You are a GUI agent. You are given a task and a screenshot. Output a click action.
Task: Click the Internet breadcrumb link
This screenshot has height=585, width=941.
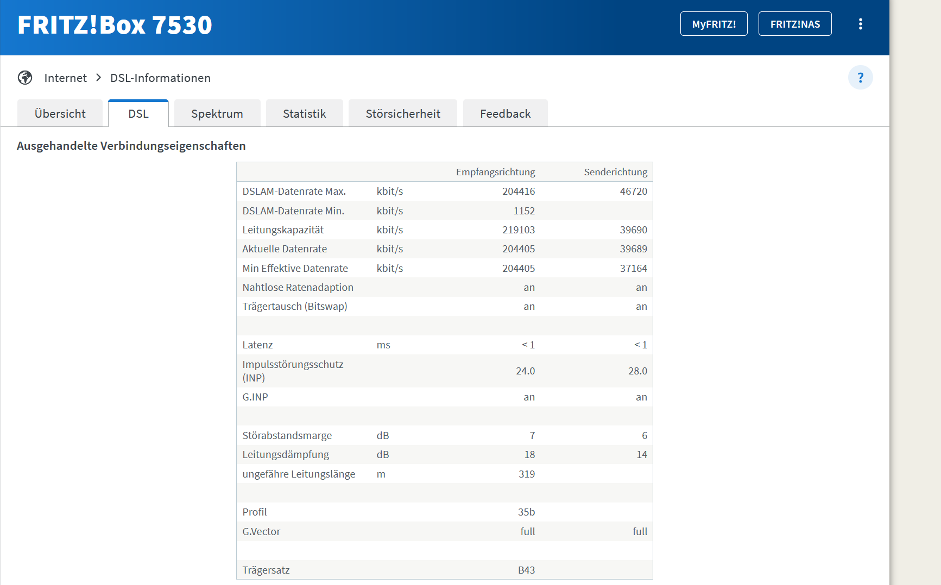click(x=66, y=78)
